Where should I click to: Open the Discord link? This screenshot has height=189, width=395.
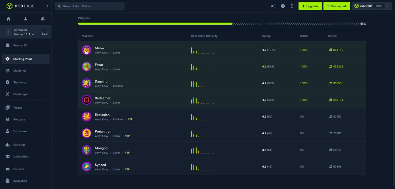pyautogui.click(x=26, y=169)
